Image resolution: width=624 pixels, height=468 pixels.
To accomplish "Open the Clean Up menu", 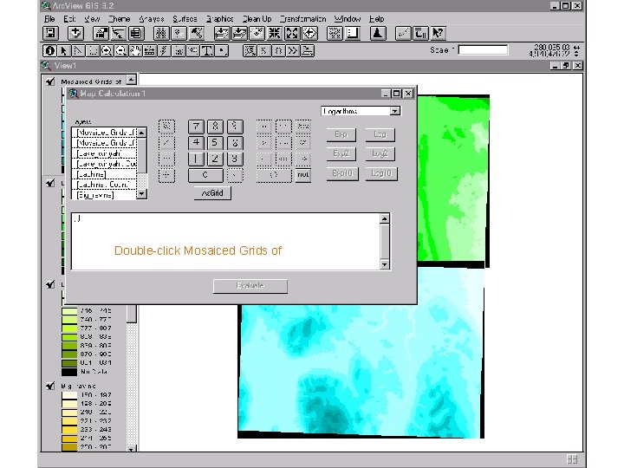I will [x=257, y=19].
